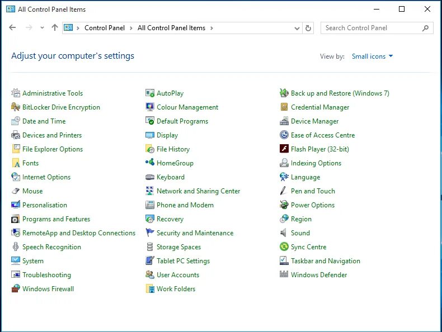The image size is (442, 332).
Task: Click the Back up and Restore icon
Action: click(x=284, y=93)
